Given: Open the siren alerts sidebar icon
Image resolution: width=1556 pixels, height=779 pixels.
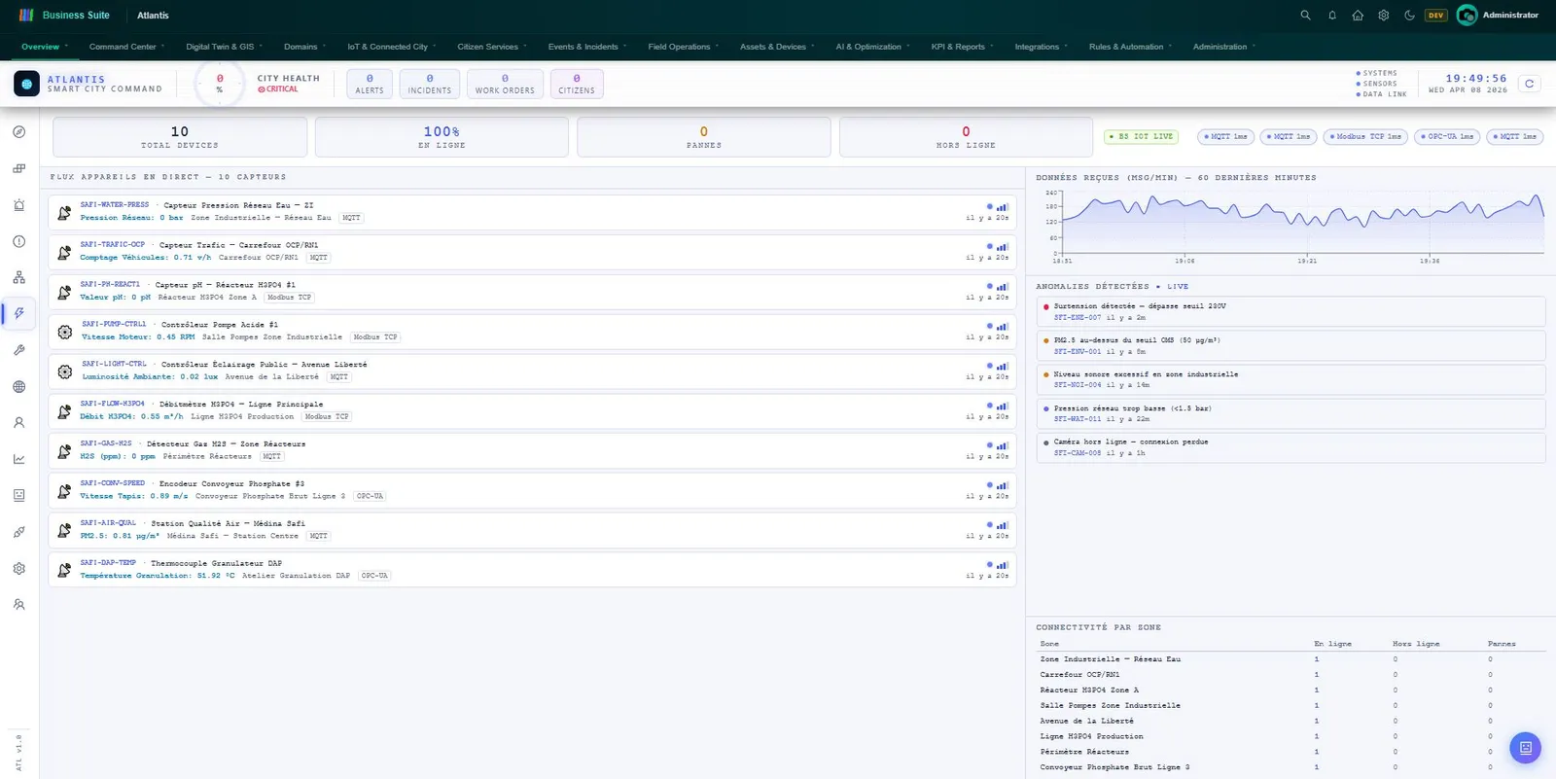Looking at the screenshot, I should [x=19, y=205].
